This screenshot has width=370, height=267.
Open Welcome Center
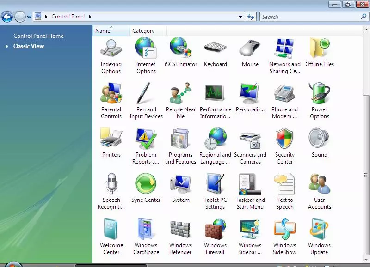111,237
